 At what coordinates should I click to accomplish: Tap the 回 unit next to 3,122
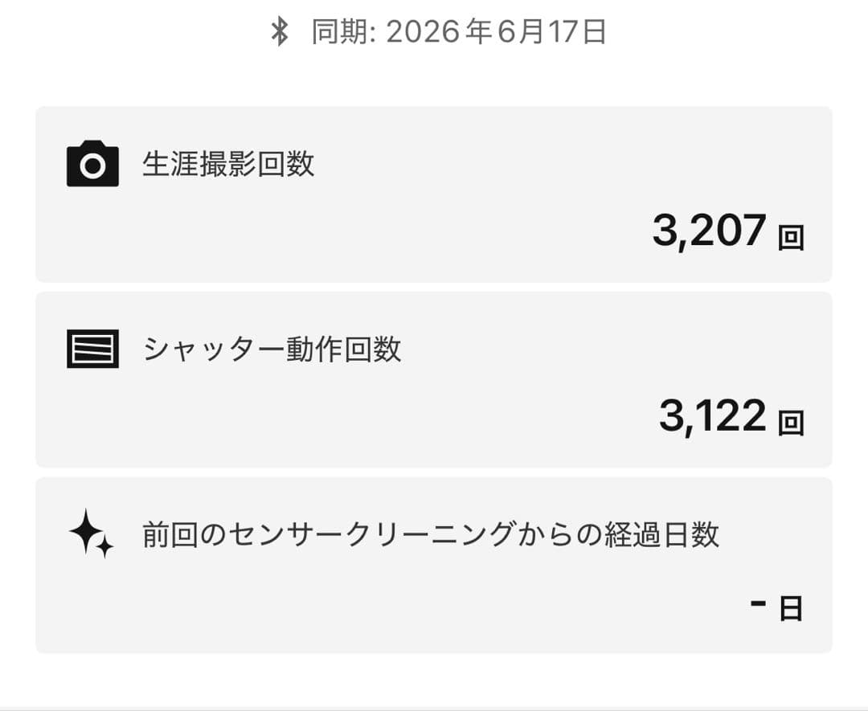791,423
